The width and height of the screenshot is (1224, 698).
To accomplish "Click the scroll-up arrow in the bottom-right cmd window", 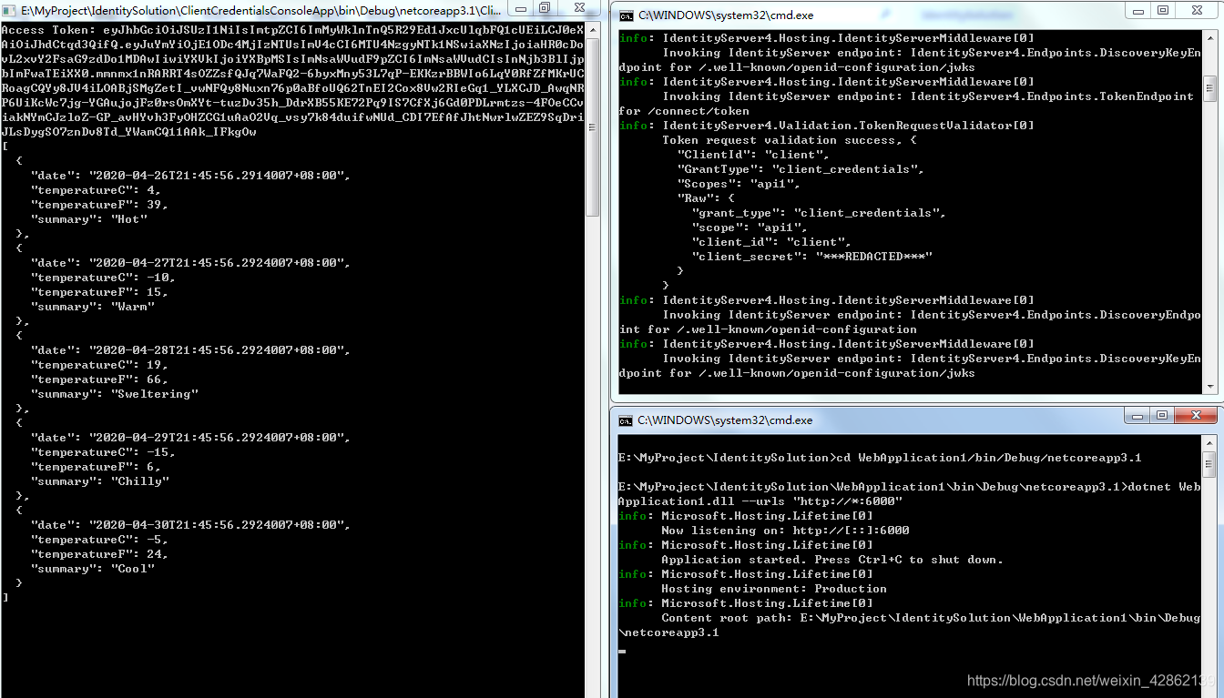I will pos(1209,444).
